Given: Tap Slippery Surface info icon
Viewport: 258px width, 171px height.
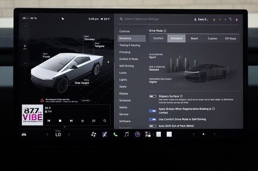Looking at the screenshot, I should click(181, 96).
